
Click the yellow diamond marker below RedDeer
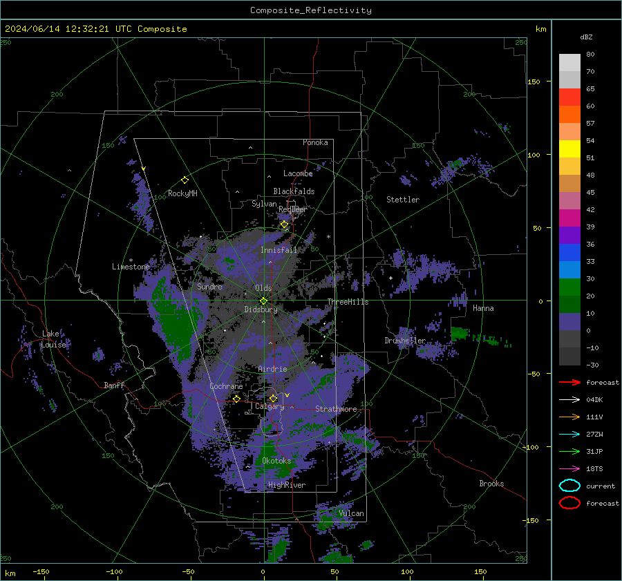point(285,225)
